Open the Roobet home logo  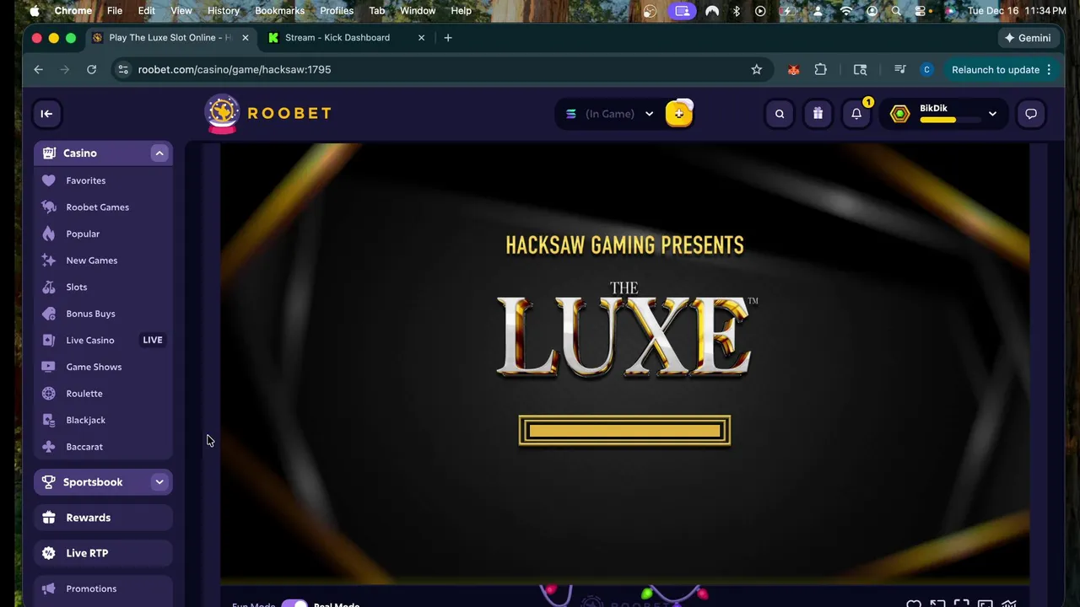point(268,114)
